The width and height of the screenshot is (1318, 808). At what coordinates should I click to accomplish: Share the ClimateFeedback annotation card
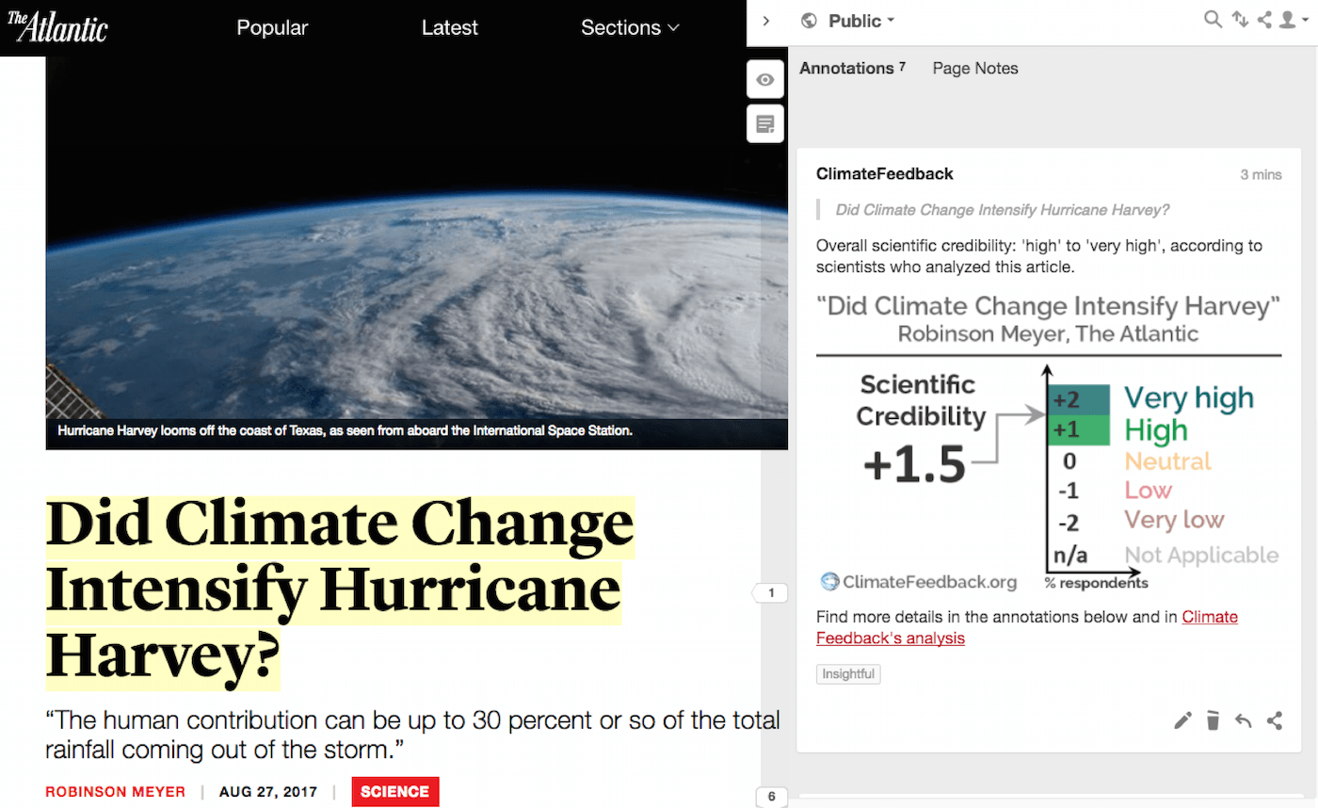click(1275, 721)
